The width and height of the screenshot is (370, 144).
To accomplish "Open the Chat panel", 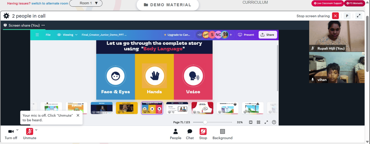I will pos(190,134).
